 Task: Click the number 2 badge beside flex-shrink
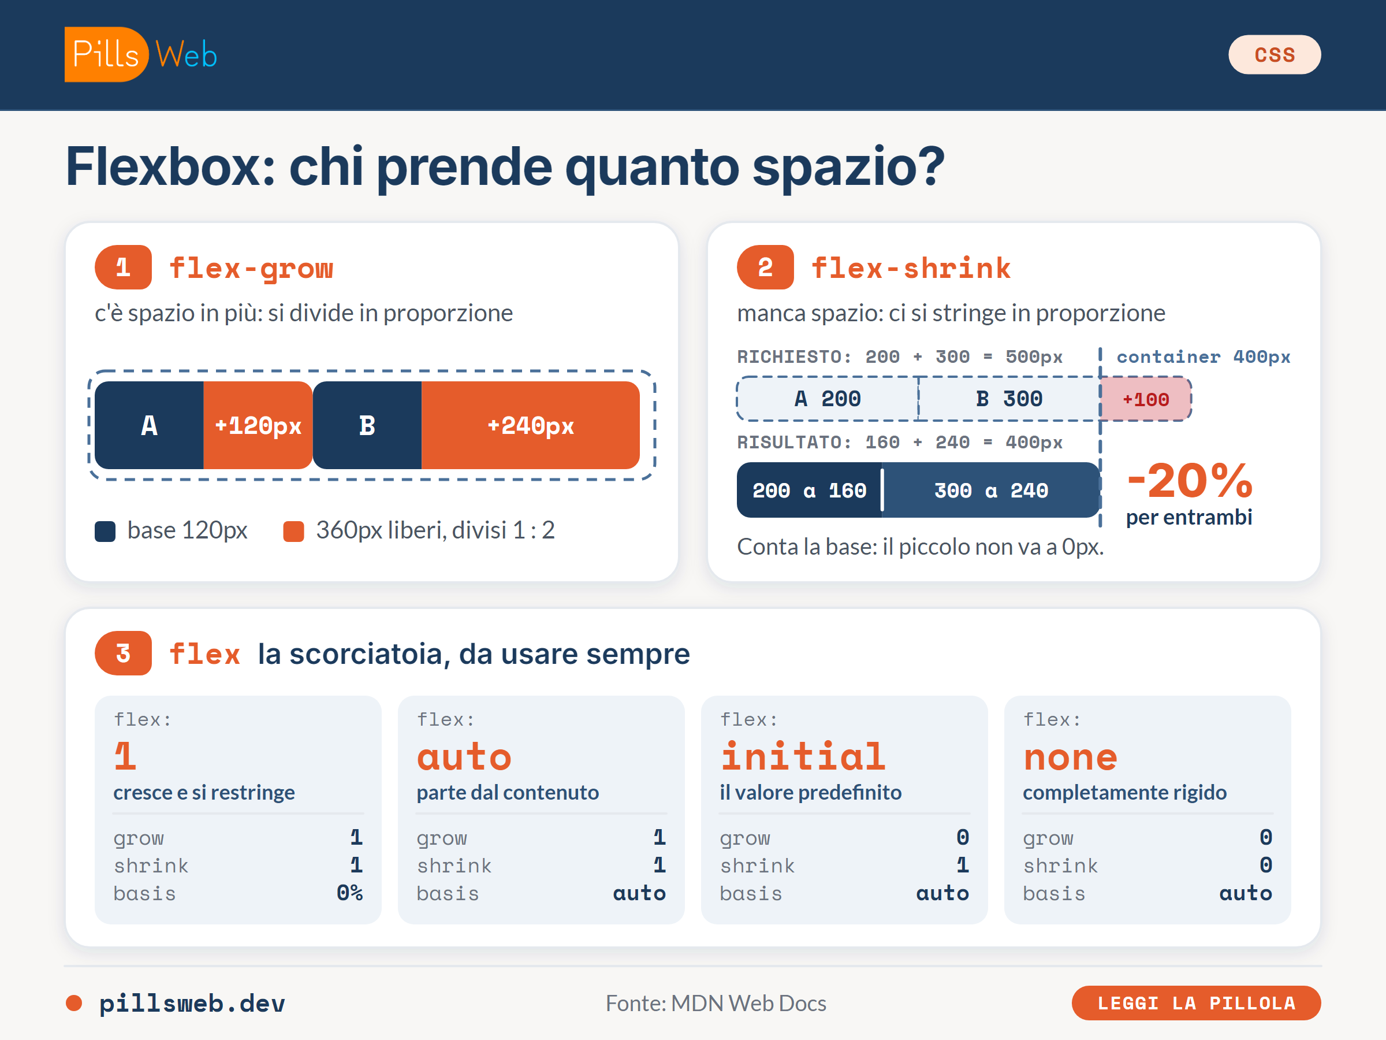point(765,267)
